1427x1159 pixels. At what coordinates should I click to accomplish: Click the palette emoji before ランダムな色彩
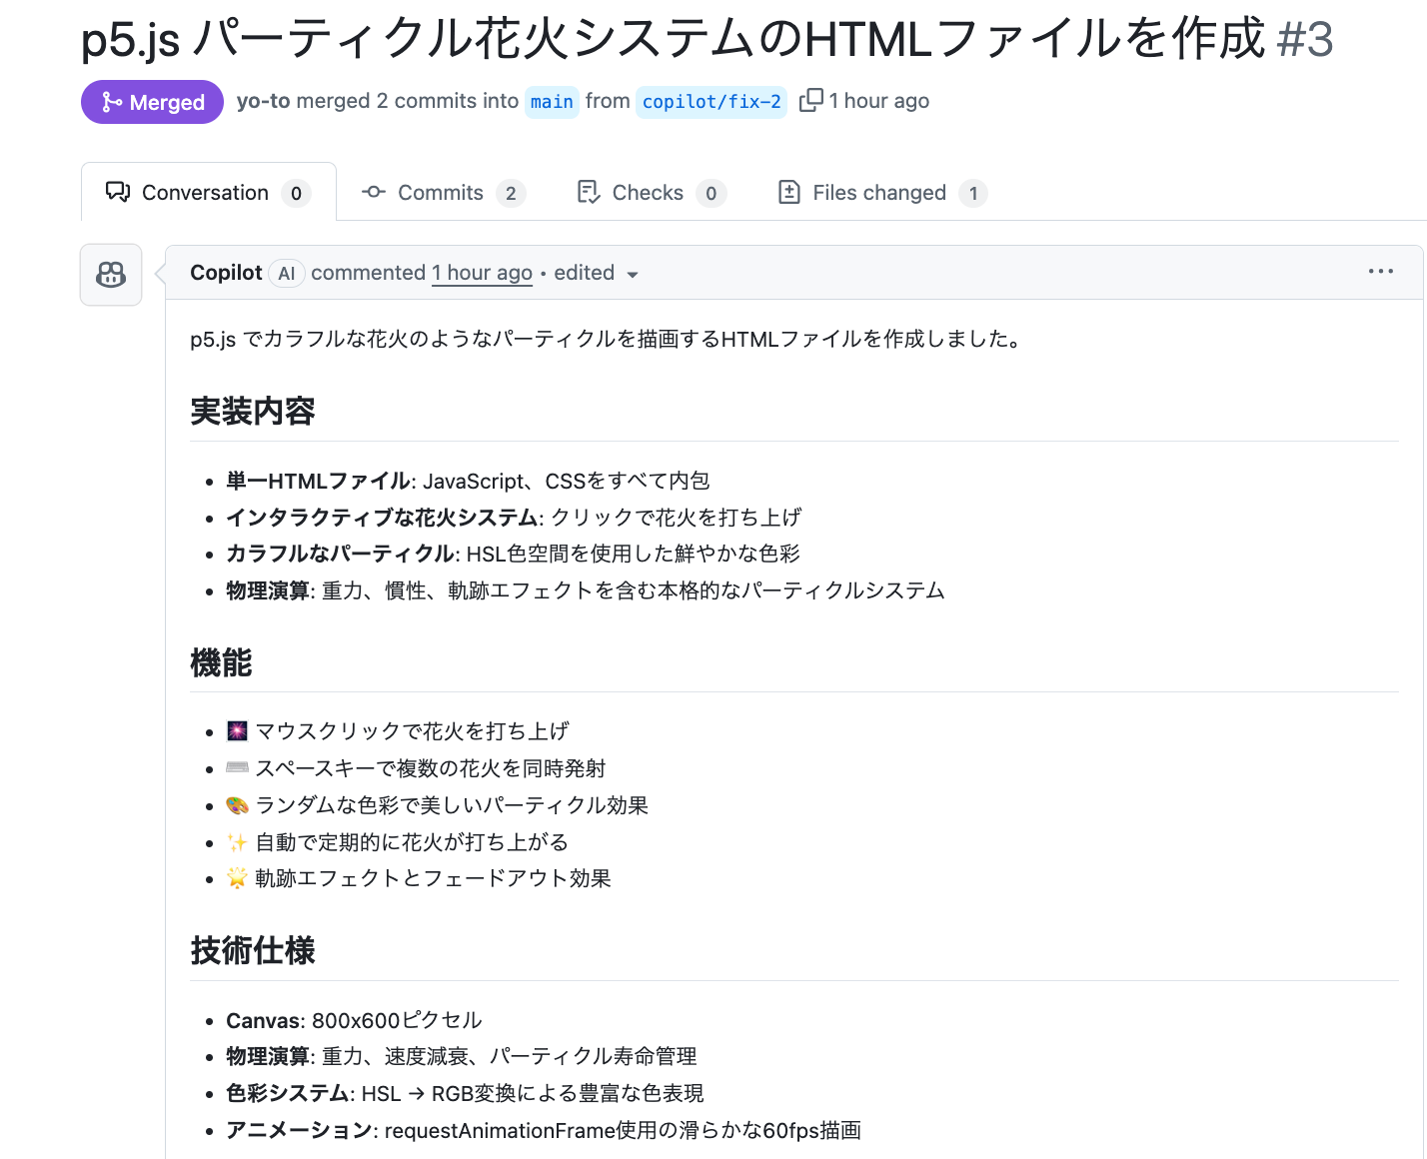click(237, 805)
